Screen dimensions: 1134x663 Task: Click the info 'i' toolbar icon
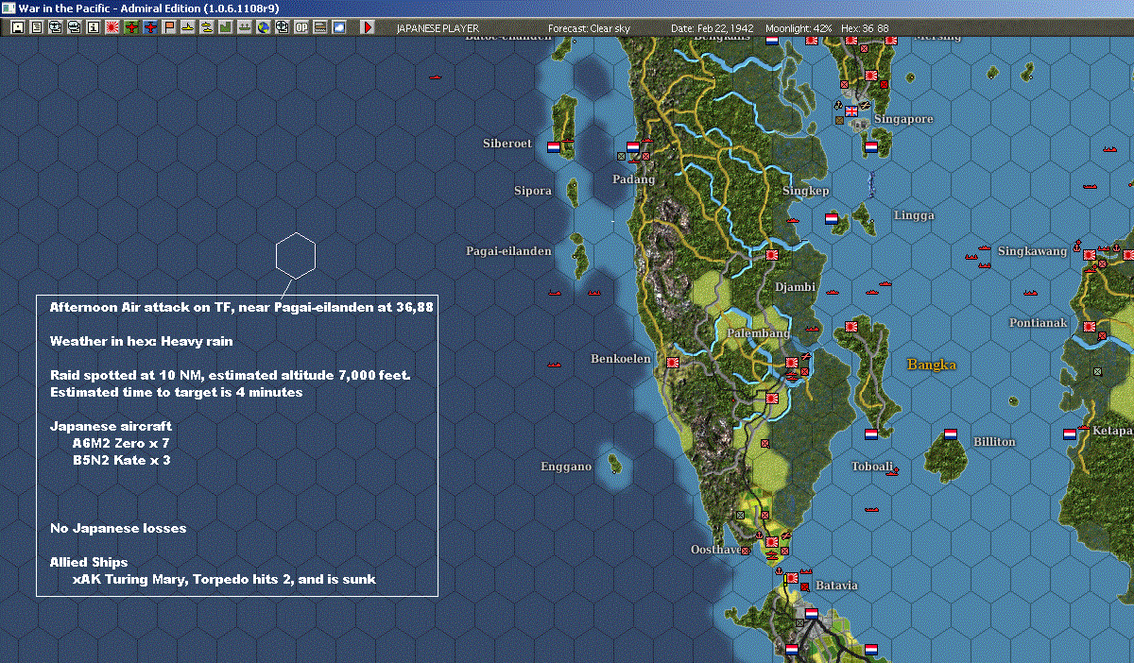pyautogui.click(x=93, y=27)
